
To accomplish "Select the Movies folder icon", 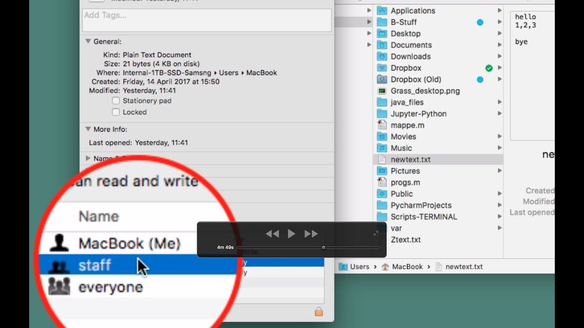I will 382,137.
